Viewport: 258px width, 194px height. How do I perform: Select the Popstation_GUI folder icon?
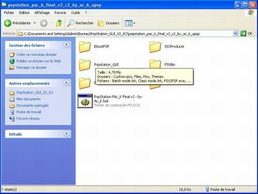(x=84, y=65)
